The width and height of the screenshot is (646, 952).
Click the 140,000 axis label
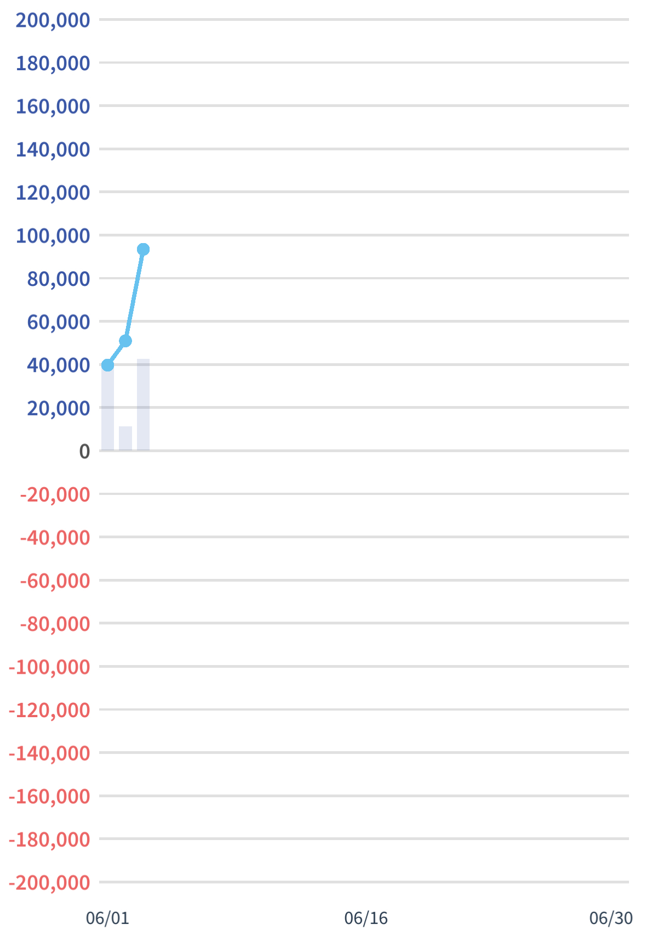[53, 150]
